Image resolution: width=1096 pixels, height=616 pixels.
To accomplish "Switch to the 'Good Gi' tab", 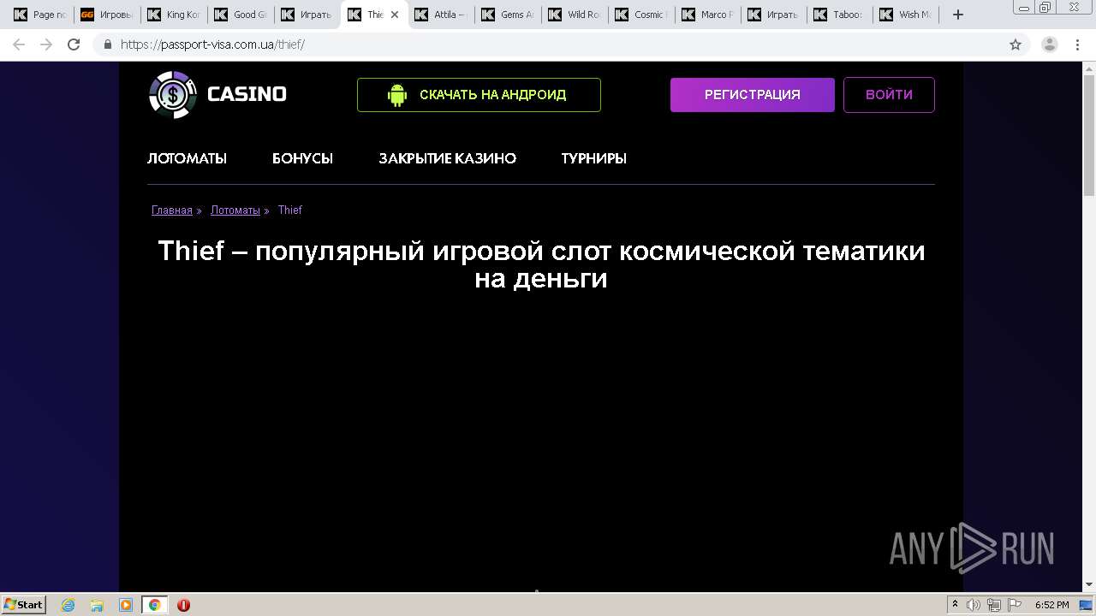I will click(x=241, y=15).
